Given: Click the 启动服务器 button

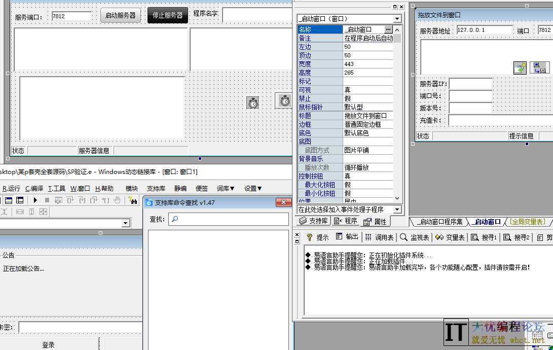Looking at the screenshot, I should click(x=121, y=15).
